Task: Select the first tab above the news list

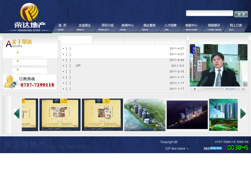Action: pyautogui.click(x=77, y=40)
